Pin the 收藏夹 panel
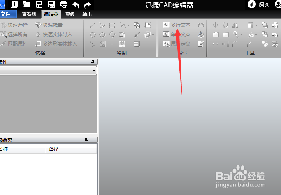The image size is (281, 195). [x=86, y=140]
